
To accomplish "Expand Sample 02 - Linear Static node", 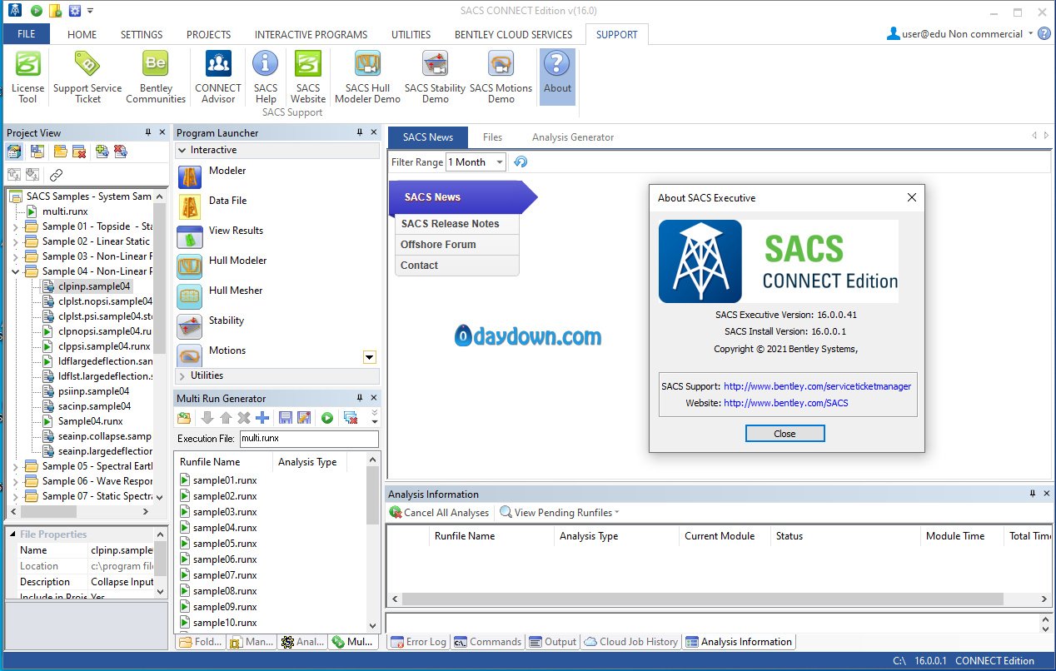I will pyautogui.click(x=15, y=241).
